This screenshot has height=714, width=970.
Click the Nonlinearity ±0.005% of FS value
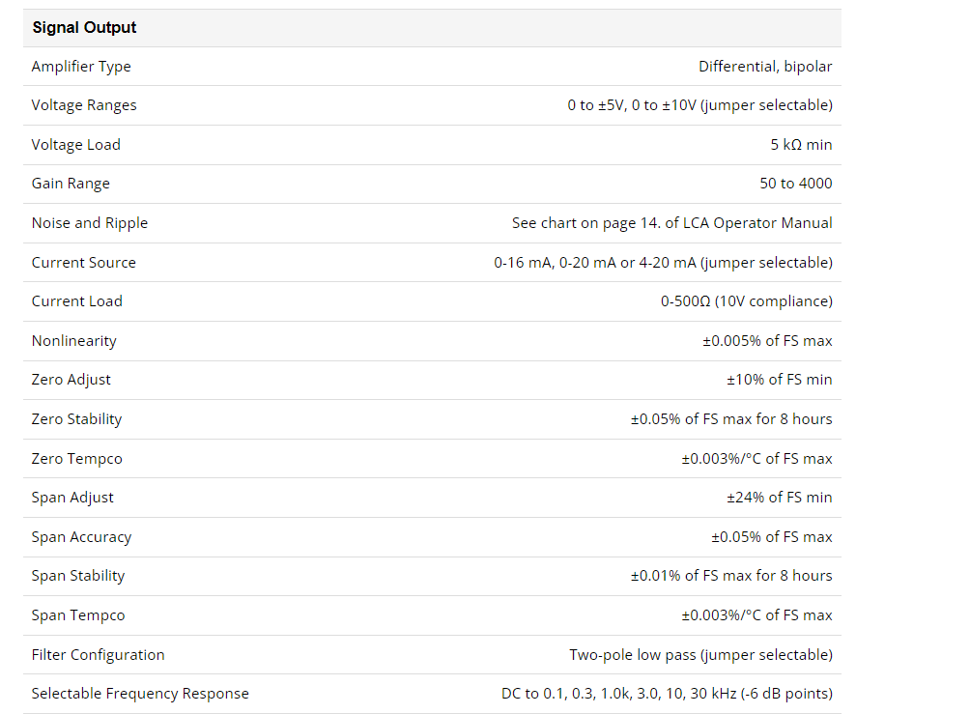767,341
